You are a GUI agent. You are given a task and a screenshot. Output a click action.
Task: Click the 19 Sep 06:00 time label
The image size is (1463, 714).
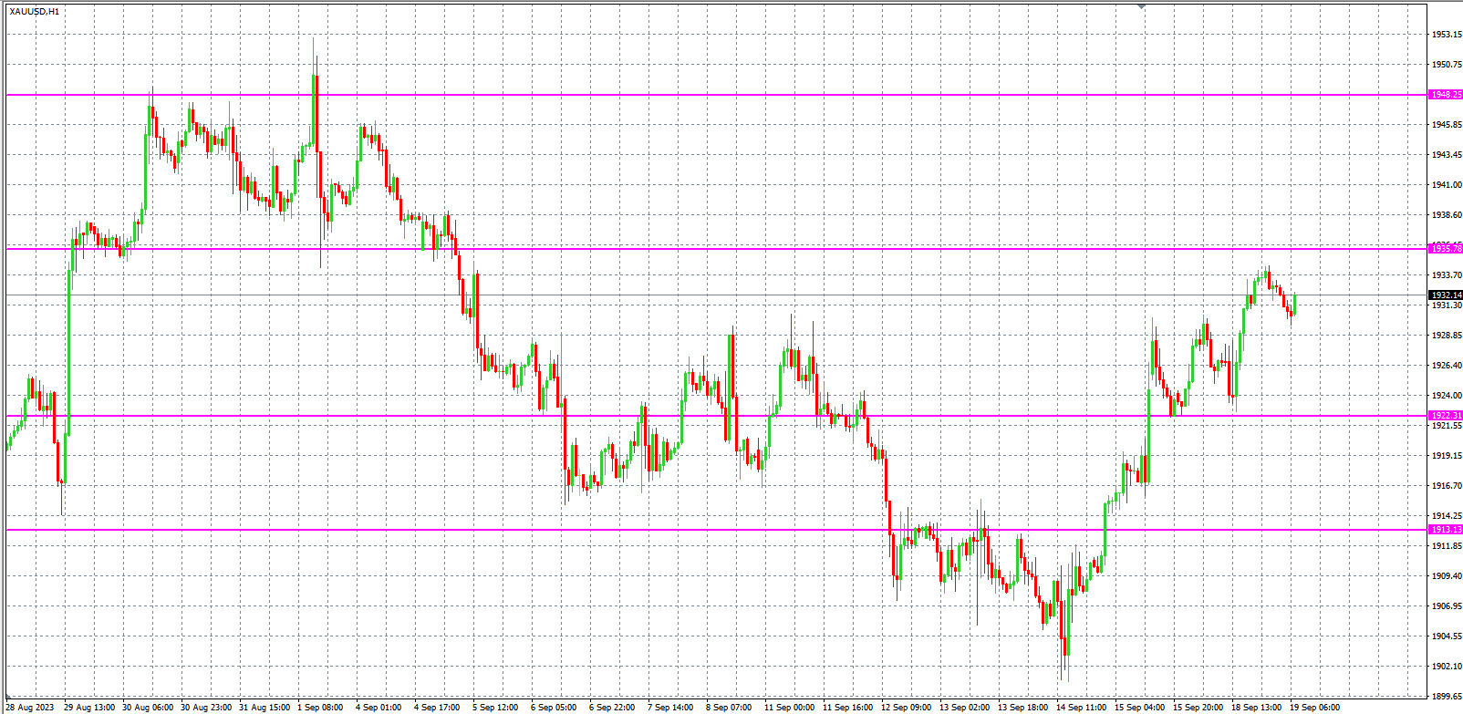(x=1314, y=707)
